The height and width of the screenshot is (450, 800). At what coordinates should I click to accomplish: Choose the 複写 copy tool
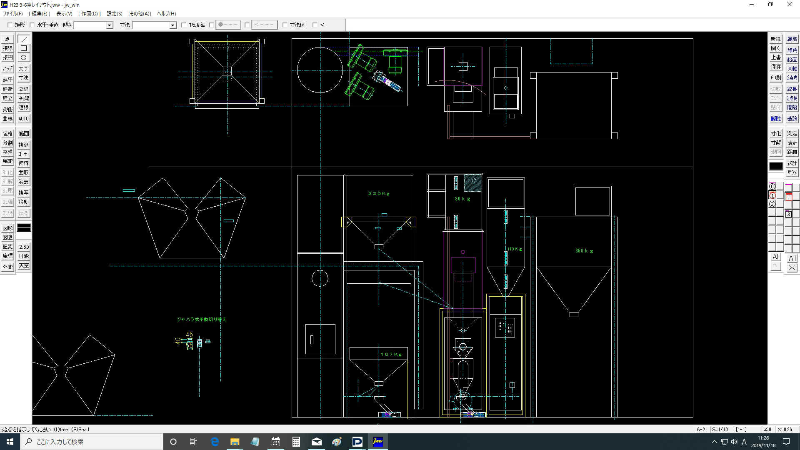point(24,193)
